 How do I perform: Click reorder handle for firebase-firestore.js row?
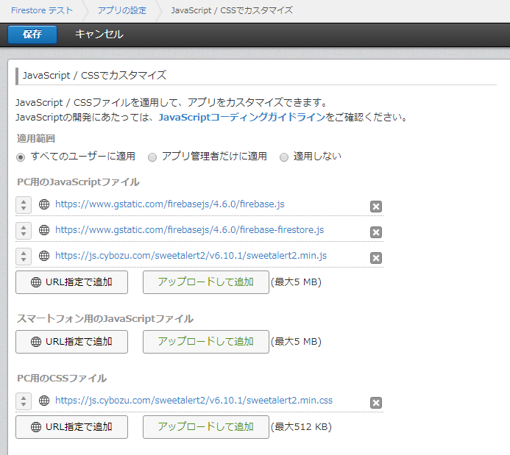pos(24,231)
